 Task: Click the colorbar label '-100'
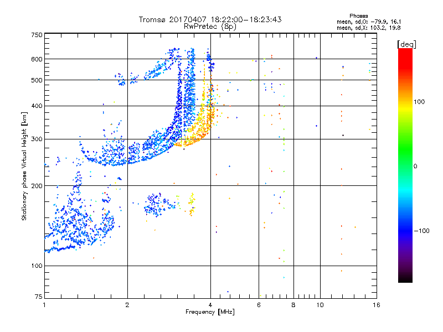[x=421, y=231]
